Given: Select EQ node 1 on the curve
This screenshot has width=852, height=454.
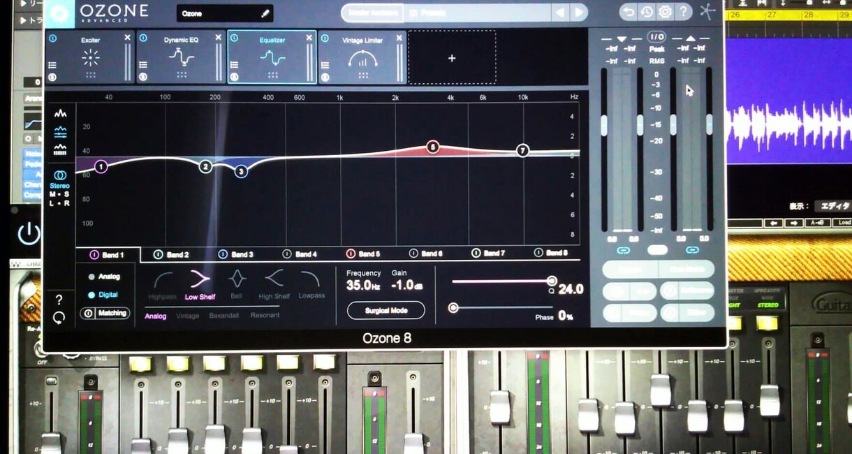Looking at the screenshot, I should tap(101, 166).
